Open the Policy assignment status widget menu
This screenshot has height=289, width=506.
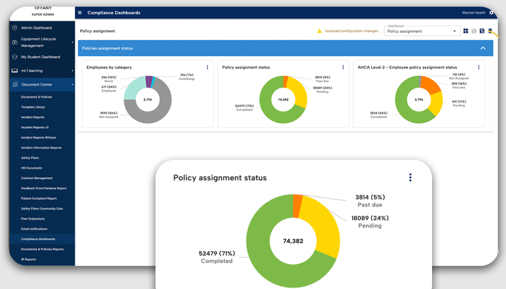pyautogui.click(x=410, y=177)
